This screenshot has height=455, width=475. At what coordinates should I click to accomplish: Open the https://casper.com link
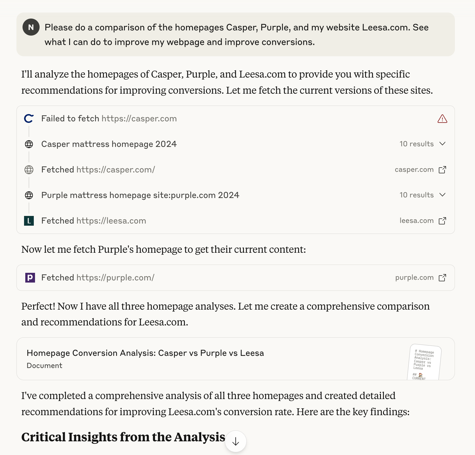point(139,119)
